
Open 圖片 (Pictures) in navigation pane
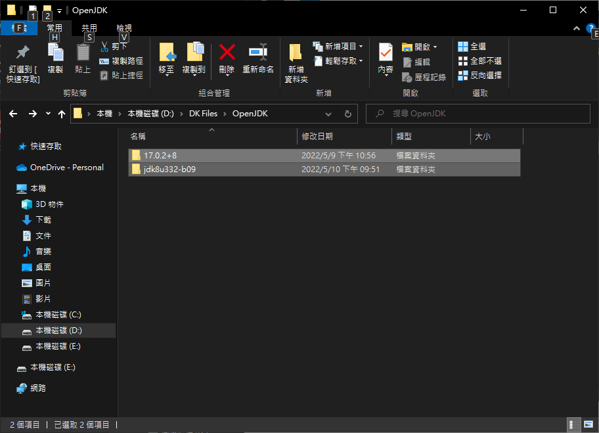(x=43, y=283)
